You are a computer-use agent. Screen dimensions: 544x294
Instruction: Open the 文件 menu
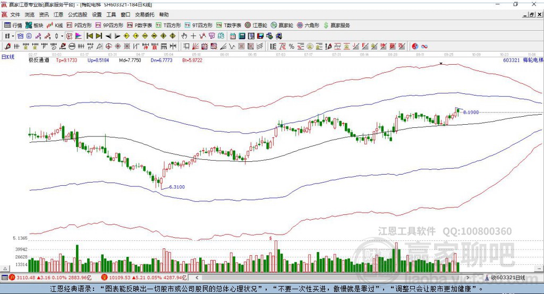[15, 14]
